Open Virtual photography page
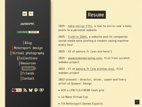Viewport: 142px width, 107px height. 27,53
